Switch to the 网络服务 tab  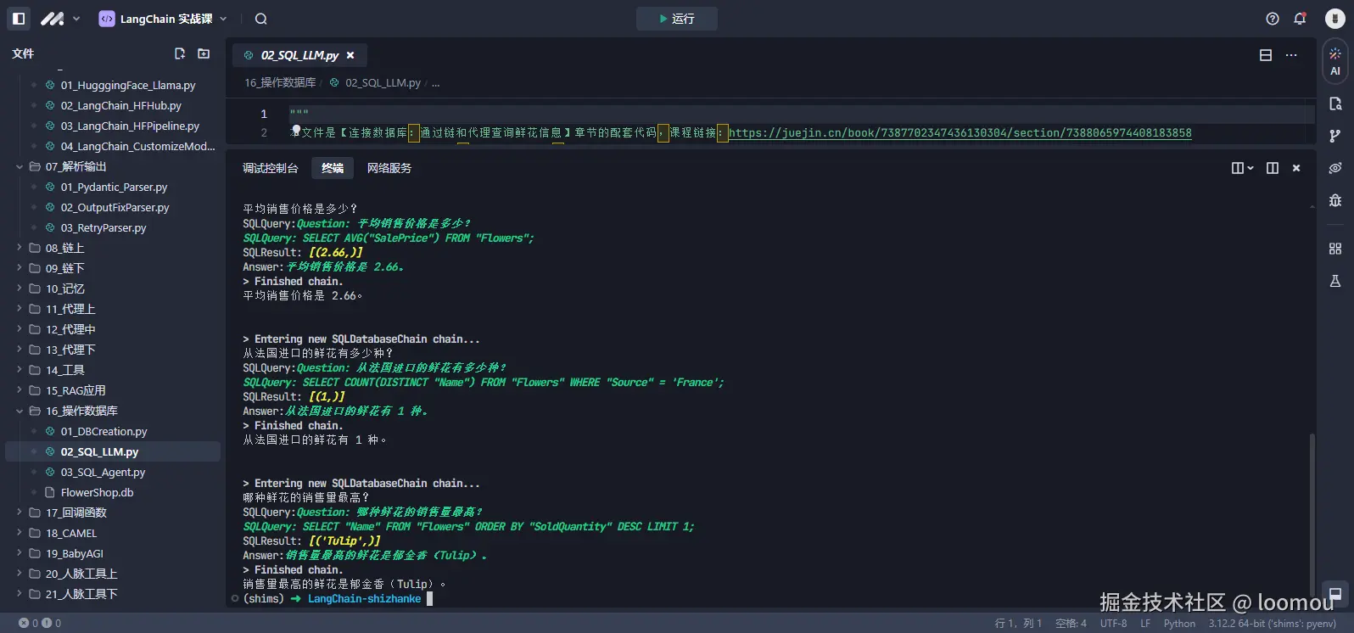coord(389,168)
